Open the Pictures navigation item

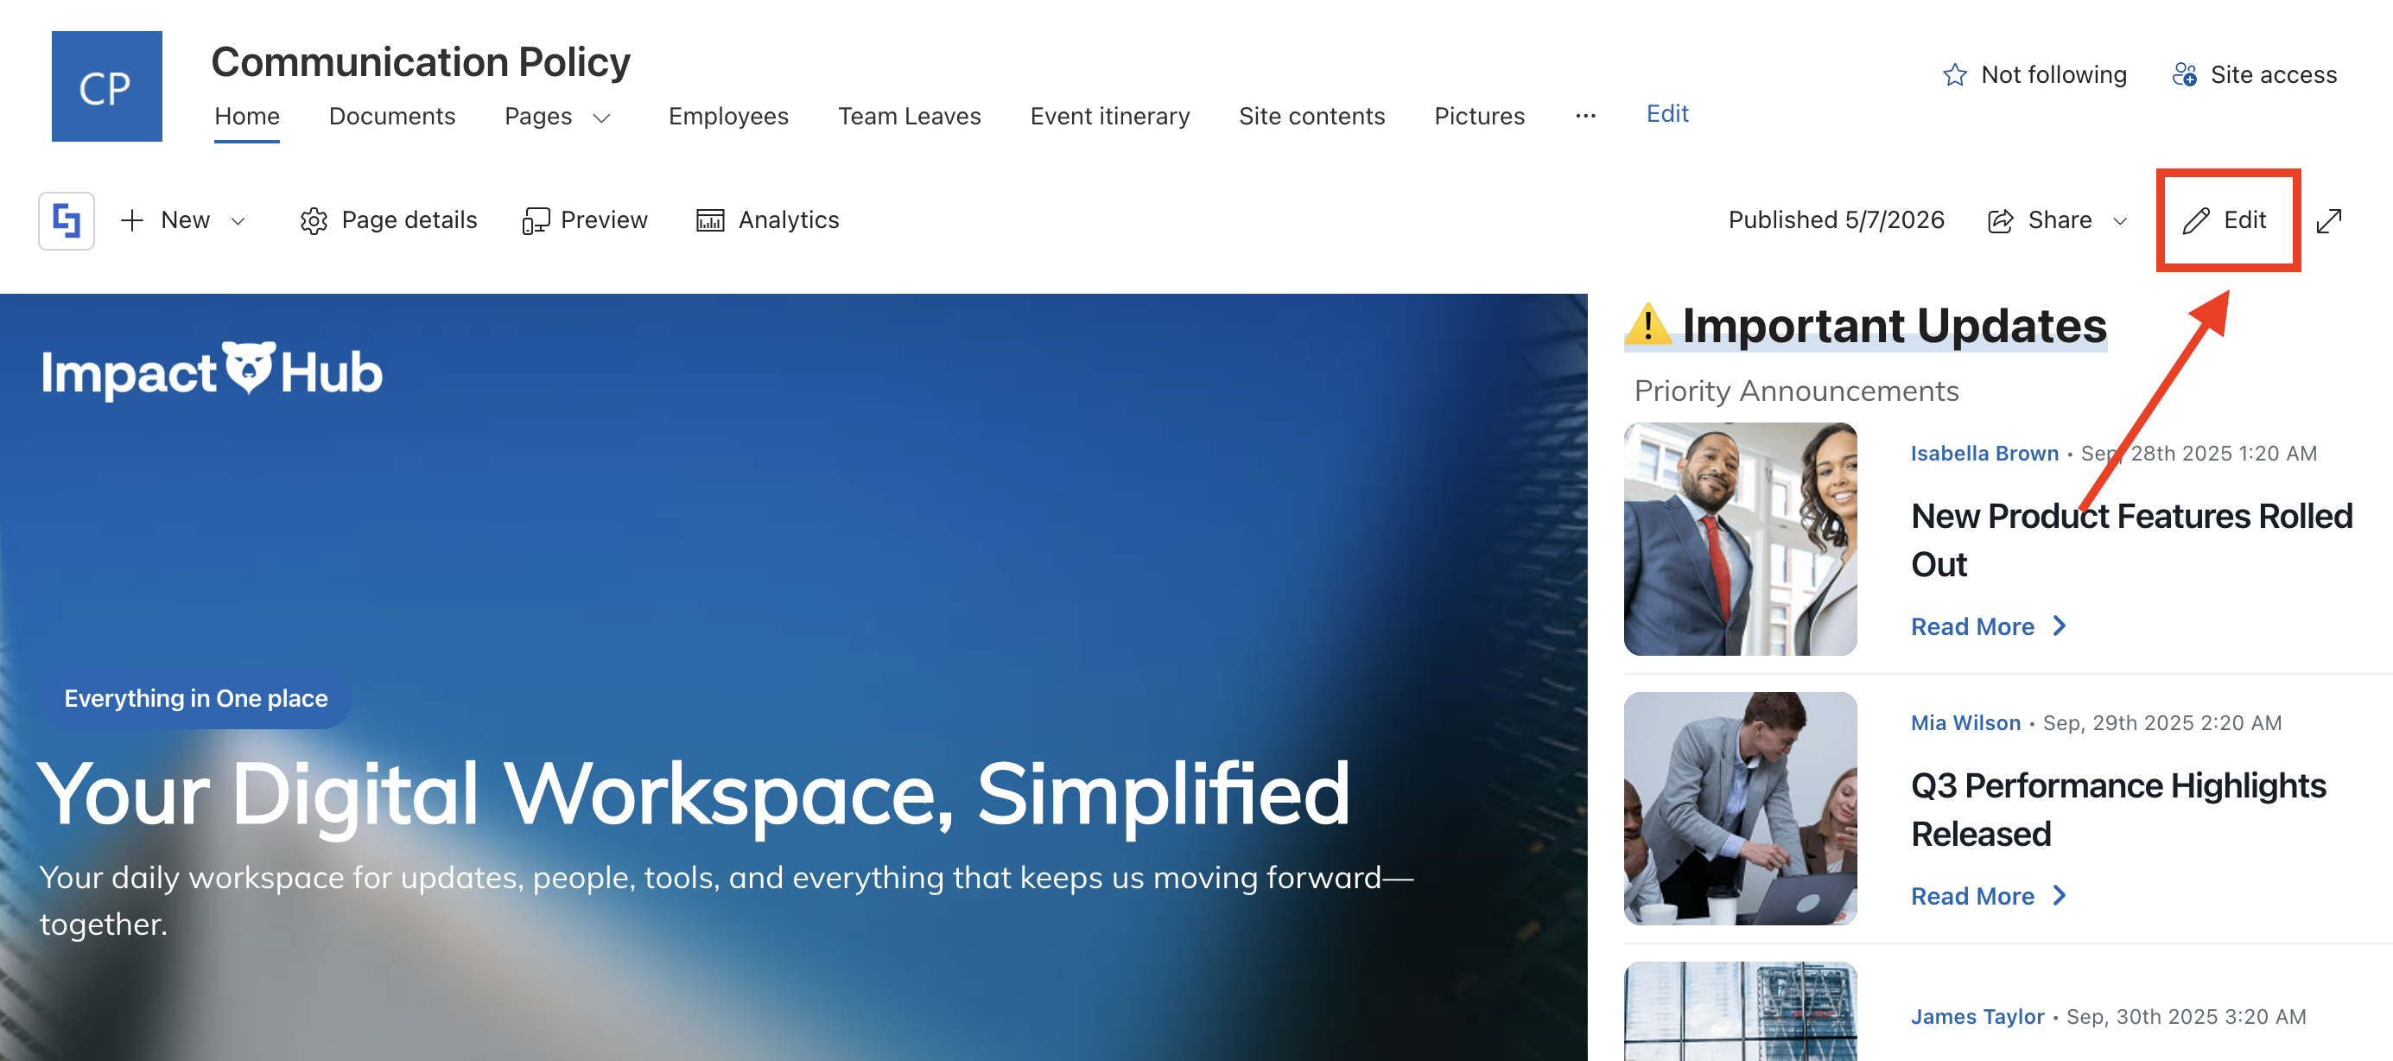[1480, 116]
